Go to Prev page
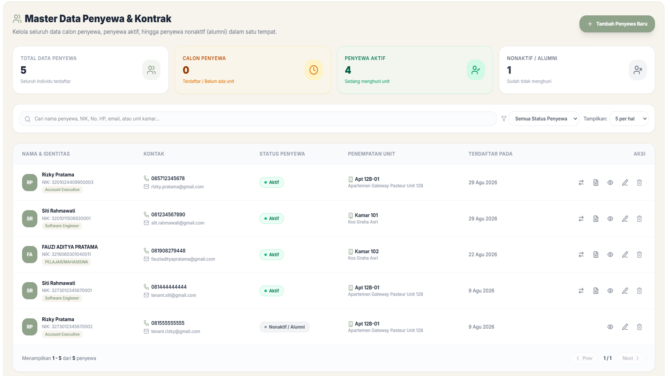Viewport: 670px width, 376px height. (584, 358)
